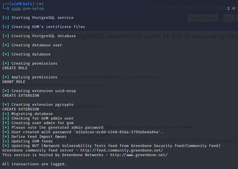Image resolution: width=238 pixels, height=169 pixels.
Task: Click the kali hostname in the prompt
Action: (x=28, y=4)
